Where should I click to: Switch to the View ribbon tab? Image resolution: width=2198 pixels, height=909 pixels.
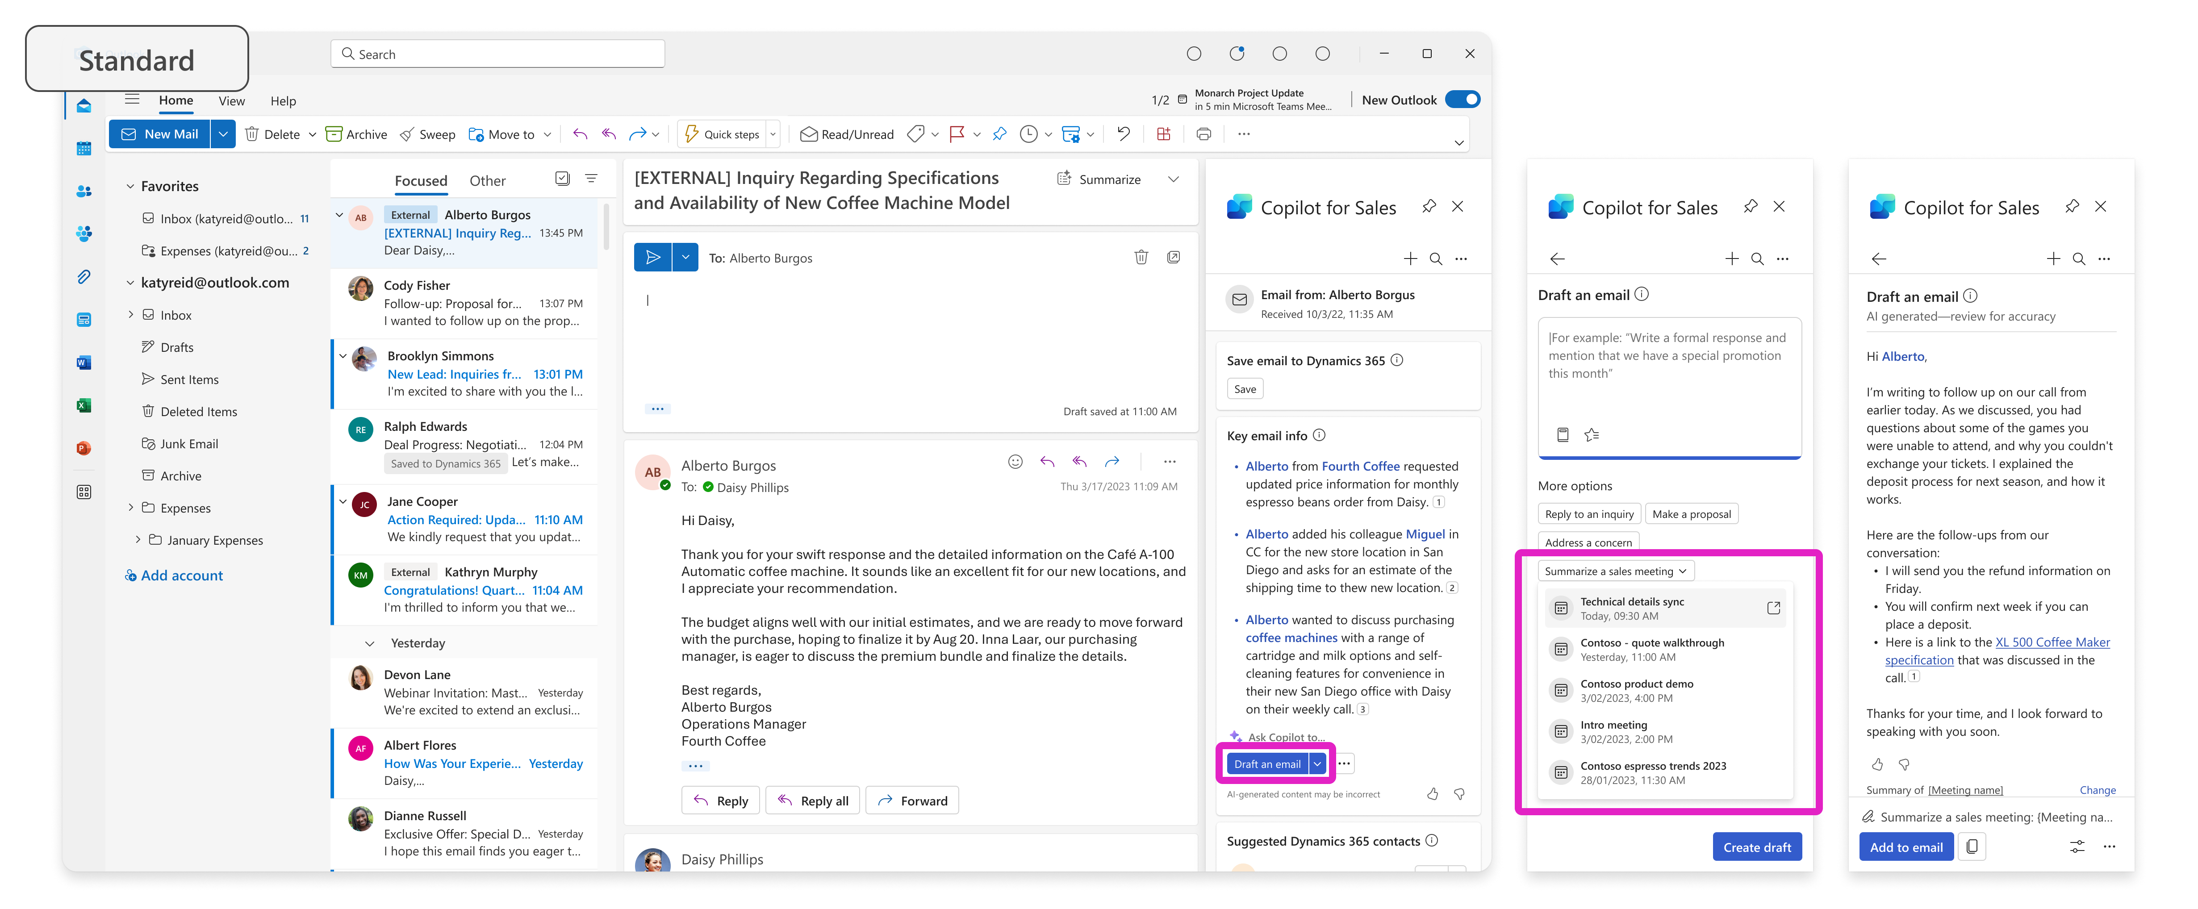[x=231, y=100]
